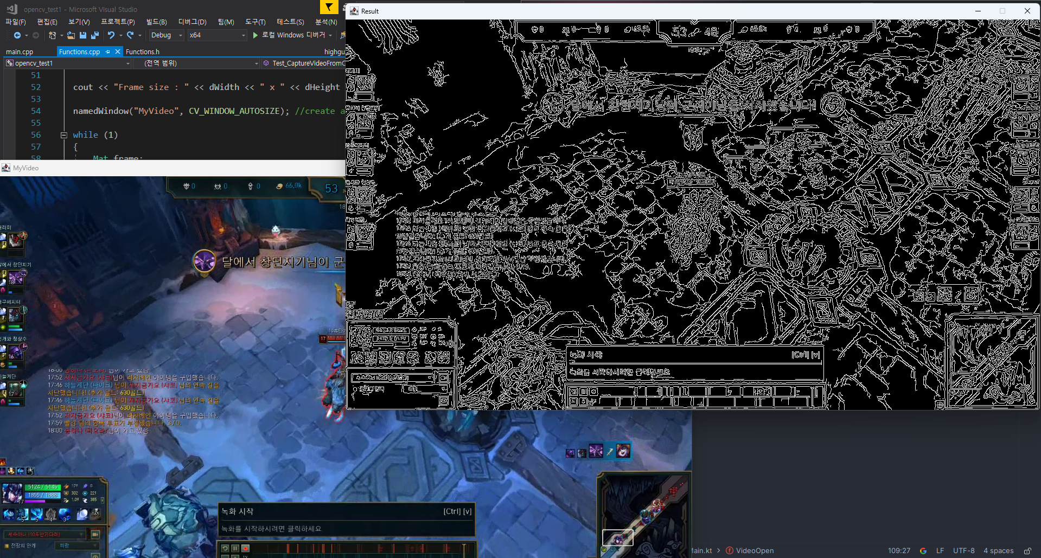Pause the replay in MyVideo window
This screenshot has height=558, width=1041.
pyautogui.click(x=235, y=548)
